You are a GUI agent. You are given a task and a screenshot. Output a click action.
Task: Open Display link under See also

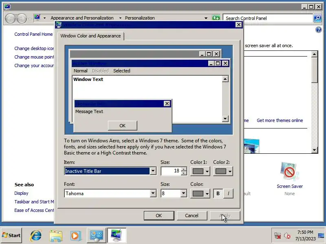[21, 193]
